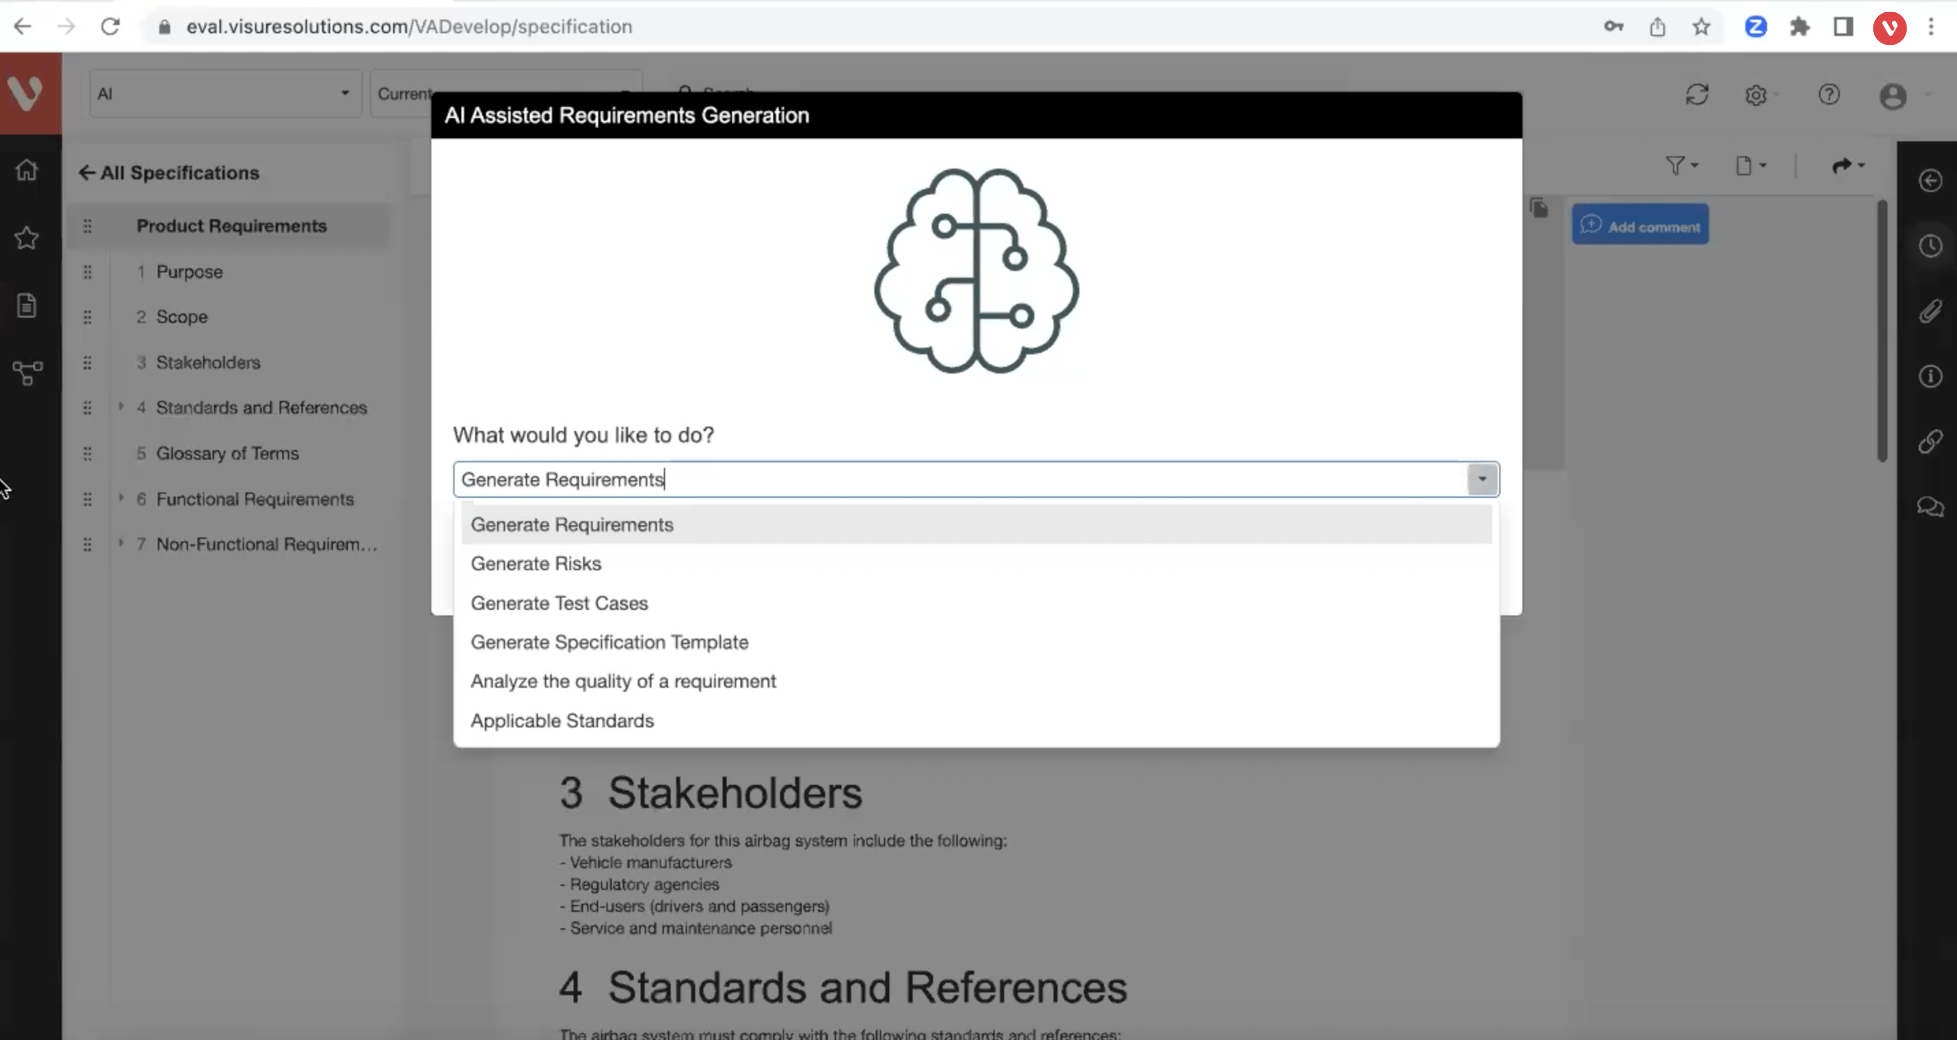Choose Generate Test Cases from the list
The image size is (1957, 1040).
pos(559,602)
